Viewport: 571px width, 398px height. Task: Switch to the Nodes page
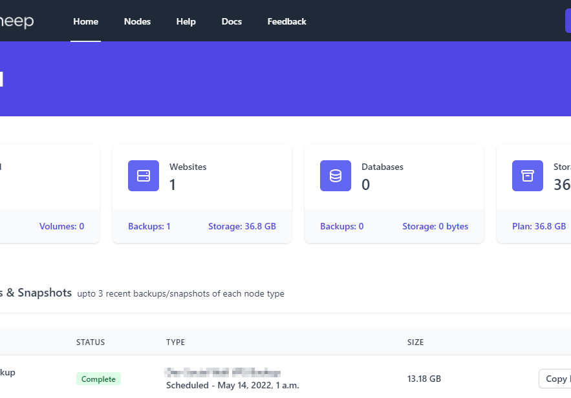(x=137, y=21)
